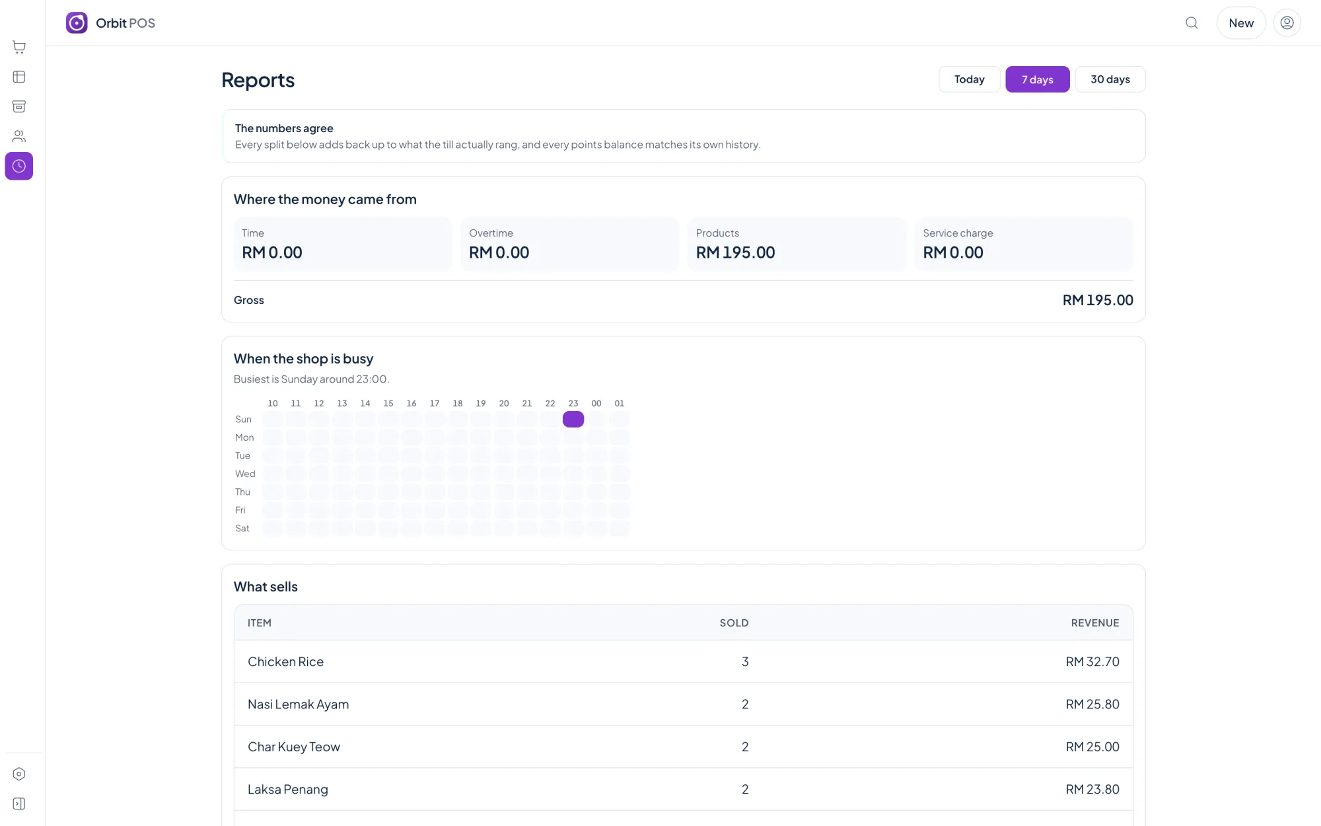Click Chicken Rice revenue RM 32.70
The image size is (1321, 826).
coord(1092,661)
